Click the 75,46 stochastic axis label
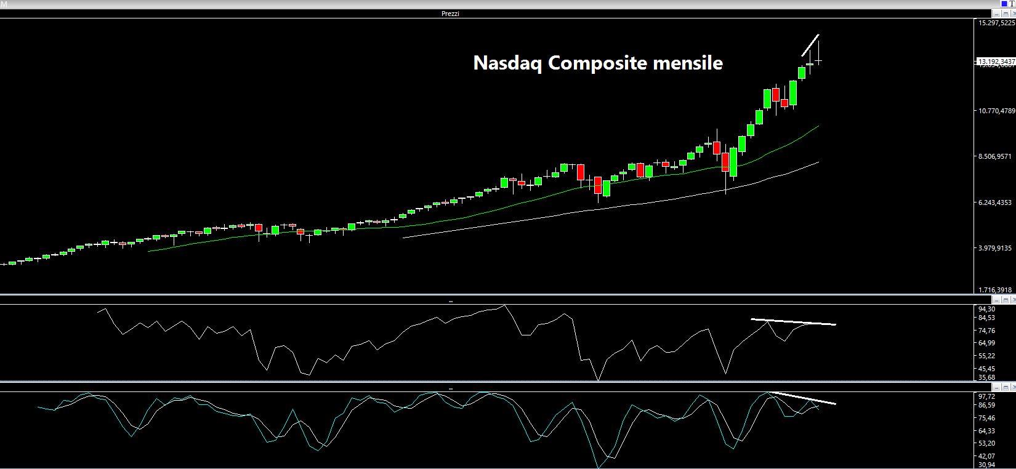The height and width of the screenshot is (469, 1016). click(986, 418)
